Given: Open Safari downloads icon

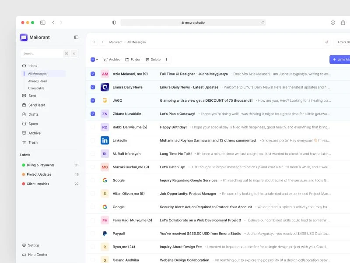Looking at the screenshot, I should click(333, 23).
